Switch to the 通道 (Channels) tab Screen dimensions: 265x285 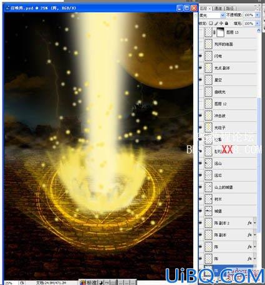click(x=218, y=9)
